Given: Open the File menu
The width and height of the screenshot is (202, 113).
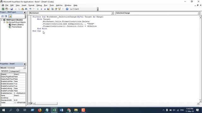Looking at the screenshot, I should point(7,5).
